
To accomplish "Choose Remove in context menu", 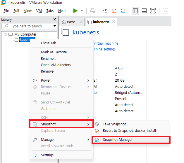I will [x=62, y=71].
